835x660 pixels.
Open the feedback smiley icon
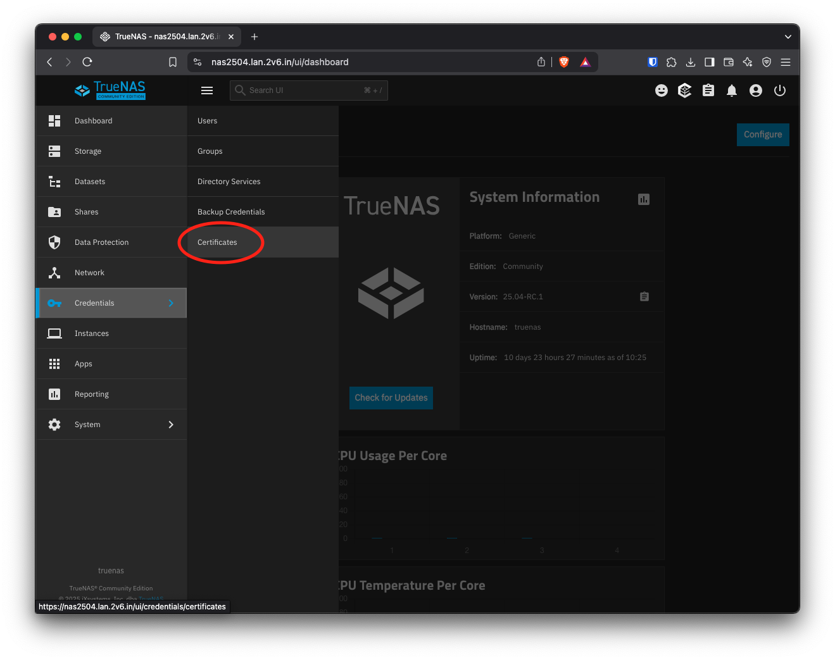(662, 90)
